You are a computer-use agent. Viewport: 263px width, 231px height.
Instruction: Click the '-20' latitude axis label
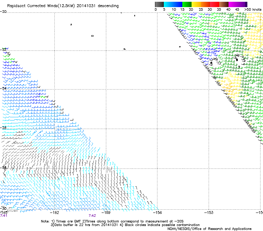(3, 12)
